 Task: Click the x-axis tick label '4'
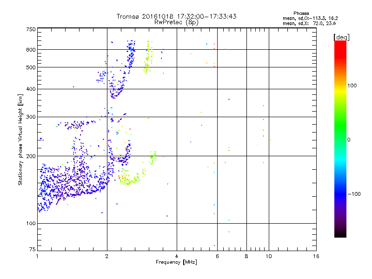click(177, 256)
